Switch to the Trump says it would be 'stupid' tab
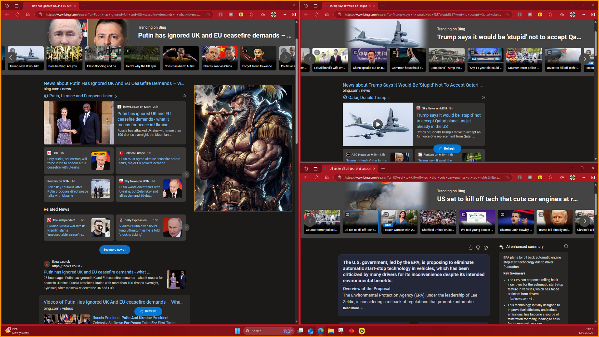The width and height of the screenshot is (599, 337). pyautogui.click(x=350, y=6)
